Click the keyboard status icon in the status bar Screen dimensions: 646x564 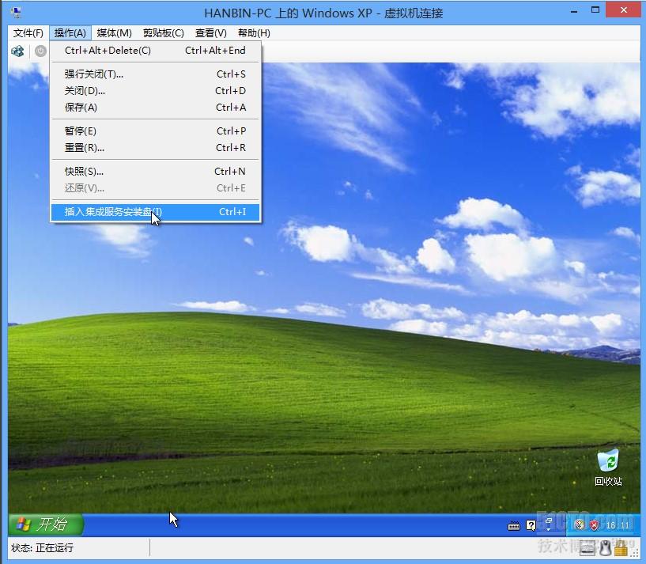click(x=587, y=548)
